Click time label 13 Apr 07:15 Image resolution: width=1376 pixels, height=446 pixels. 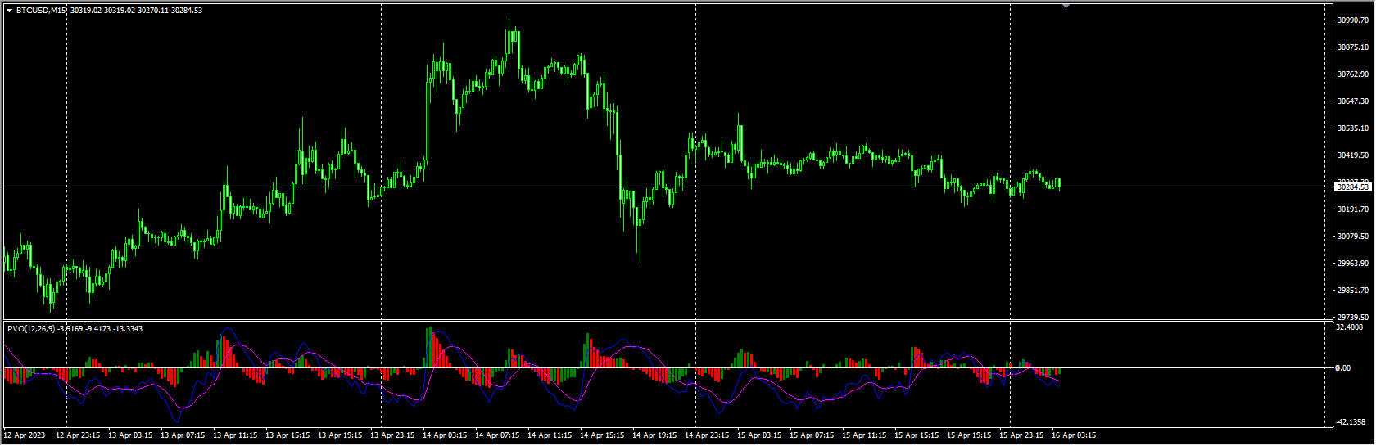point(183,435)
